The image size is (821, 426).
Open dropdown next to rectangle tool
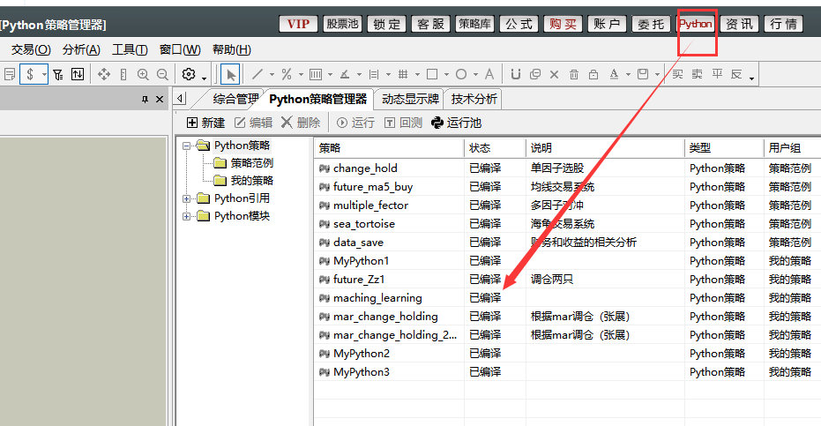(446, 74)
